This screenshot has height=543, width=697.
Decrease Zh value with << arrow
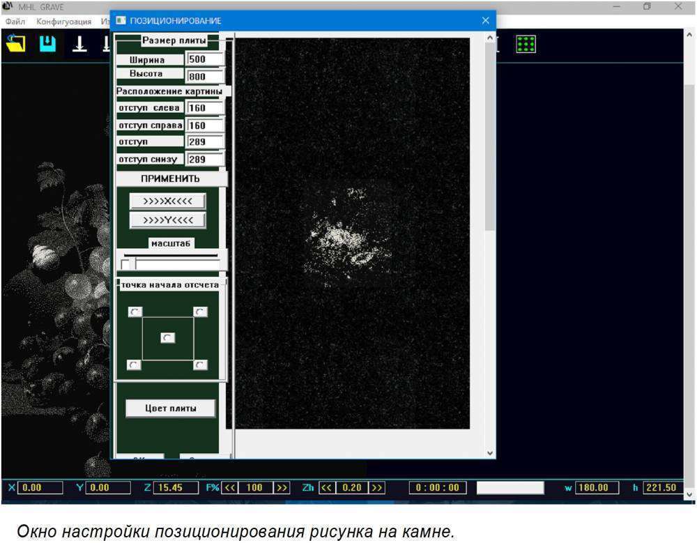pyautogui.click(x=326, y=488)
